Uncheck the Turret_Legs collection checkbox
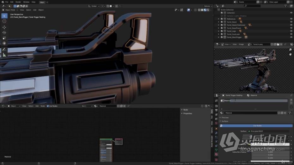Screen dimensions: 294x165 [222, 31]
